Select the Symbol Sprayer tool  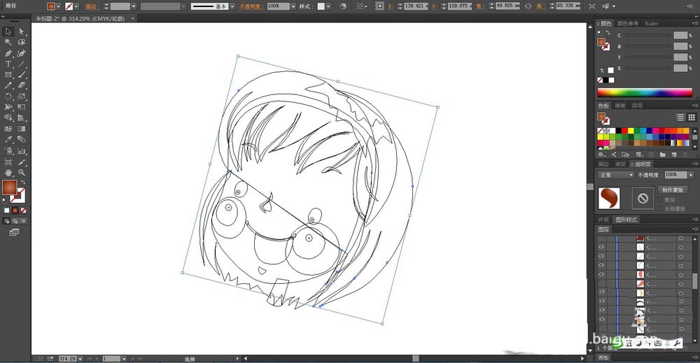coord(8,151)
